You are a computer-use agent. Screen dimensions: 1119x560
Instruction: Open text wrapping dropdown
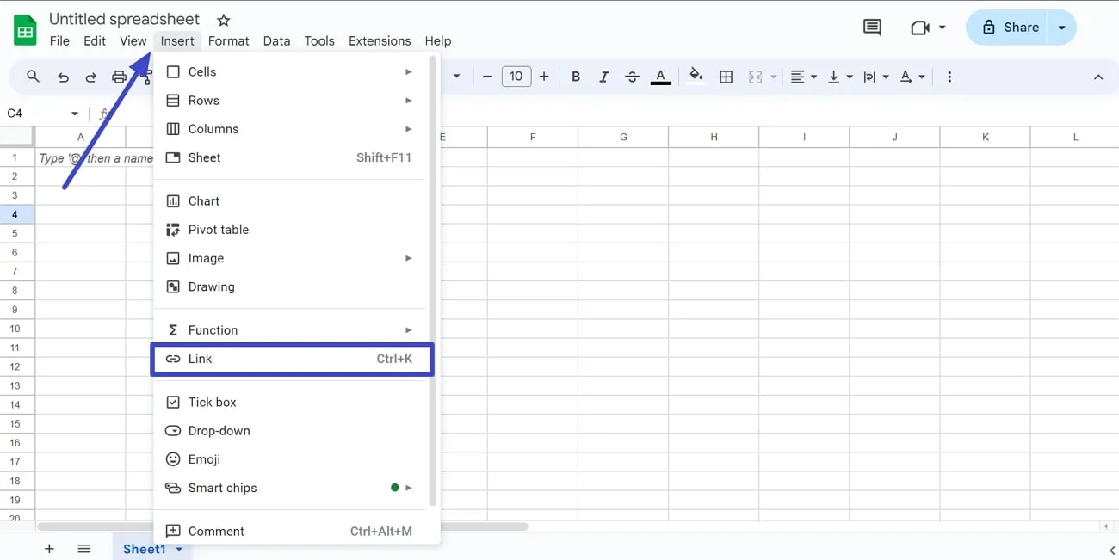(x=875, y=77)
